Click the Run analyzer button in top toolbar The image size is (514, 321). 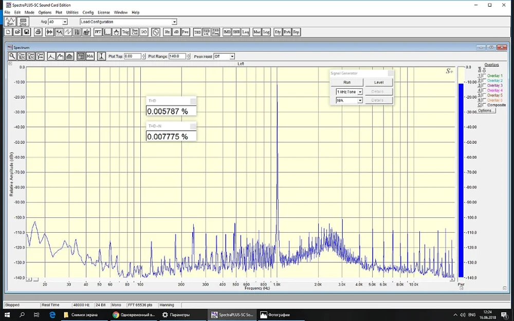[11, 22]
